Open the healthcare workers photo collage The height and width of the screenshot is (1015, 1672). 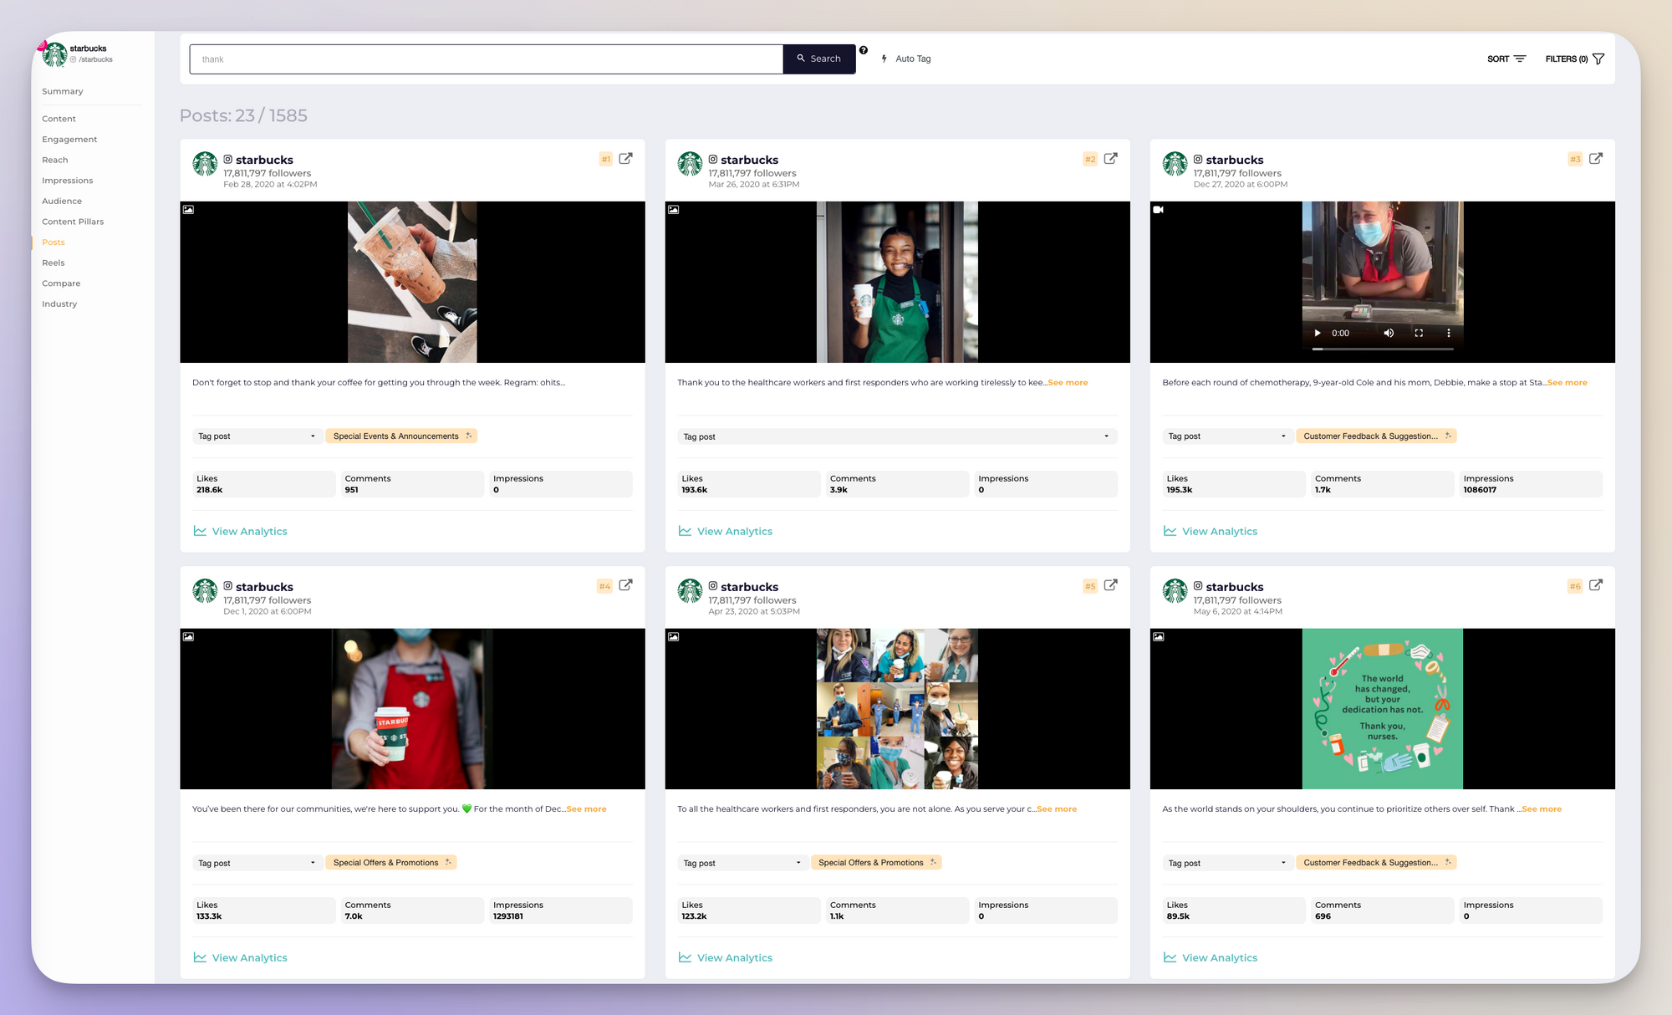(897, 709)
